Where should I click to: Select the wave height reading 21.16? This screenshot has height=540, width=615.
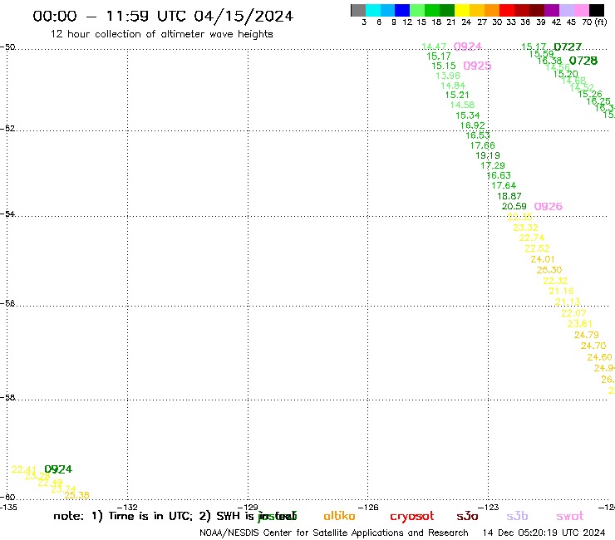(561, 291)
